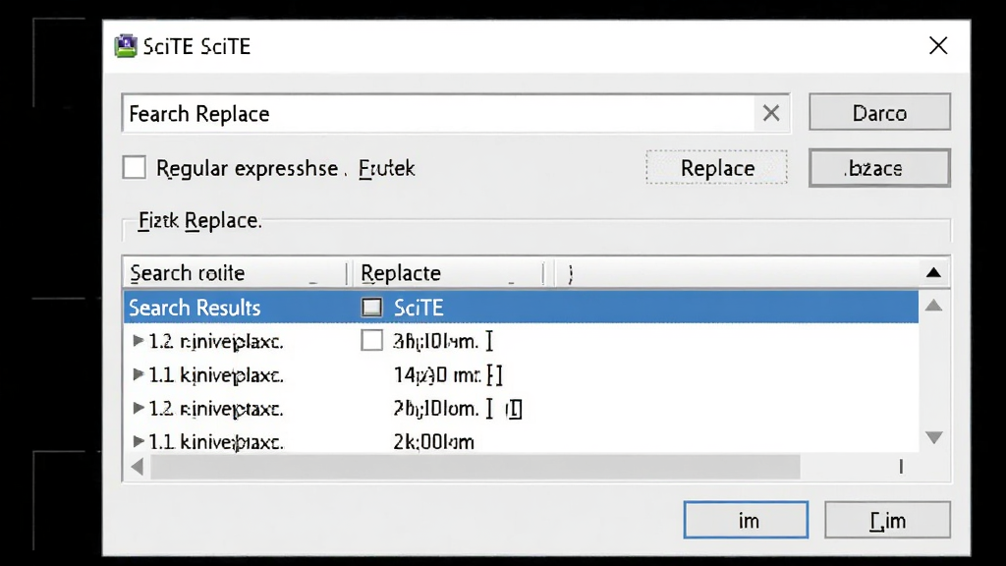Image resolution: width=1006 pixels, height=566 pixels.
Task: Click the ".bzace" button
Action: [879, 168]
